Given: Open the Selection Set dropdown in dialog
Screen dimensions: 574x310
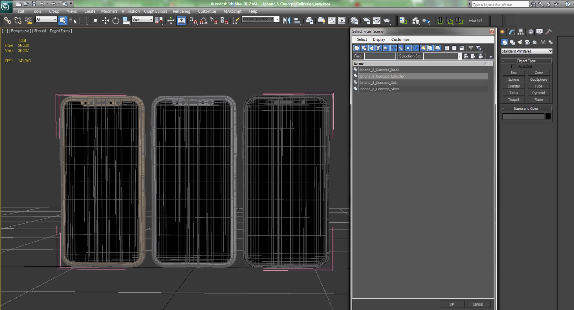Looking at the screenshot, I should pos(459,56).
